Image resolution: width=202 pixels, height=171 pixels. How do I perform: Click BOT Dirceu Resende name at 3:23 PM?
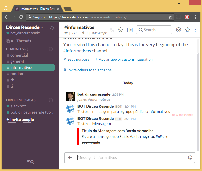(x=96, y=119)
